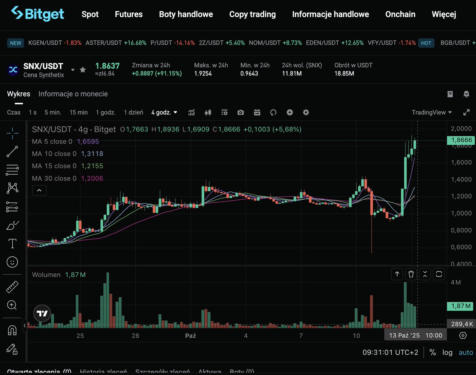Open the KGEN/USDT ticker link
Screen dimensions: 476x375
(x=55, y=43)
